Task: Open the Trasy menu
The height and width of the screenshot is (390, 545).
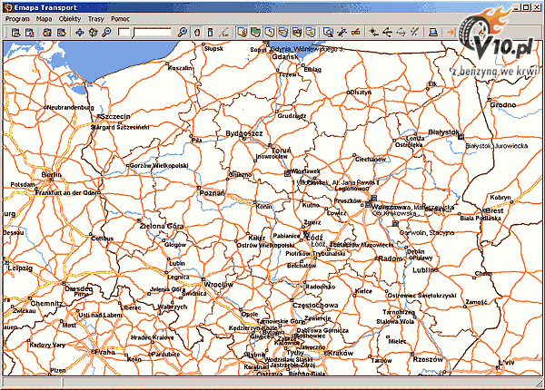Action: 95,18
